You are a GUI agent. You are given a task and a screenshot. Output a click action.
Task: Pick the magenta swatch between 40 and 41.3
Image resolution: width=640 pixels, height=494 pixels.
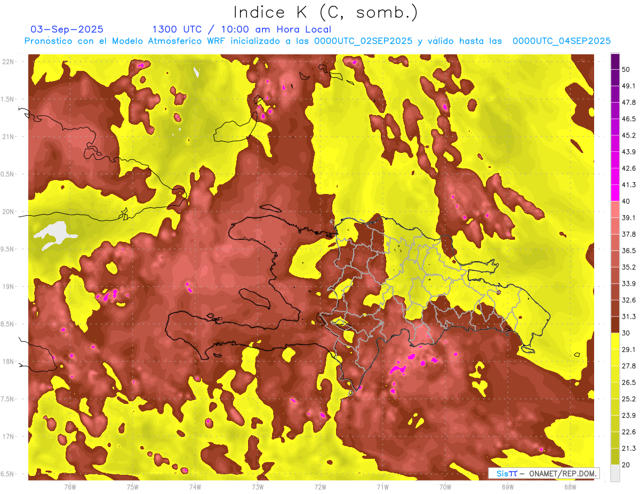click(615, 193)
